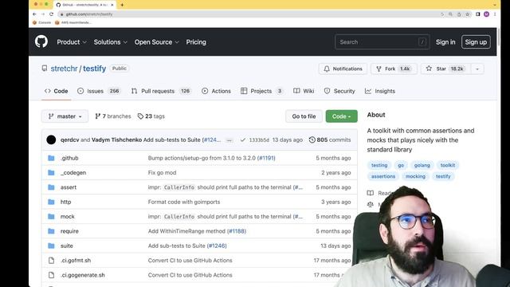View the 23 tags link
Viewport: 510px width, 287px height.
coord(151,116)
